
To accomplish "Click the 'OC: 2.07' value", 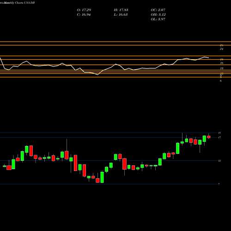I will [158, 10].
